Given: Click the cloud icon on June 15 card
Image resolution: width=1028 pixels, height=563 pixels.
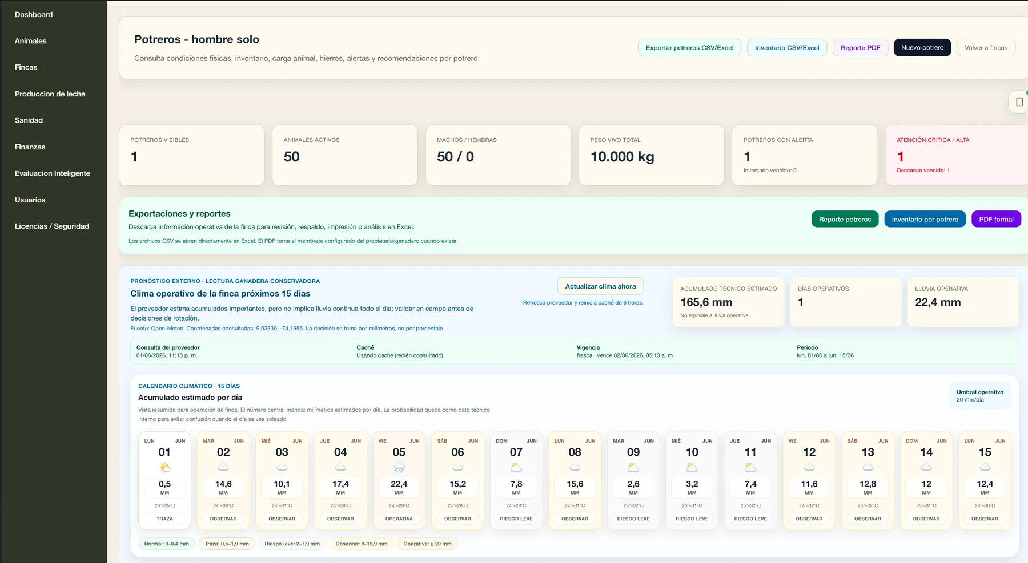Looking at the screenshot, I should (x=985, y=468).
